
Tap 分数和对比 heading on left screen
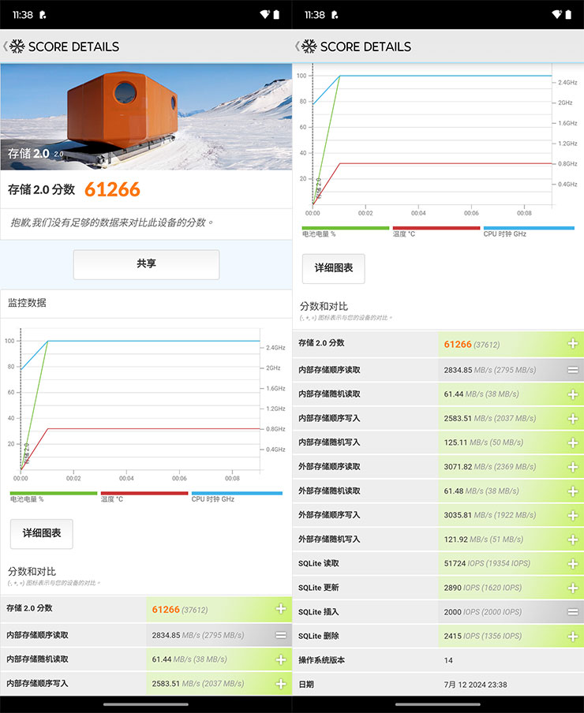click(32, 571)
